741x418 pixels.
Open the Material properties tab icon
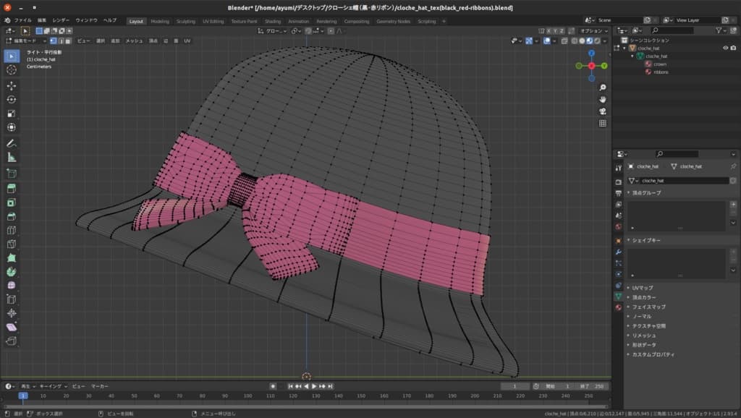[x=619, y=307]
